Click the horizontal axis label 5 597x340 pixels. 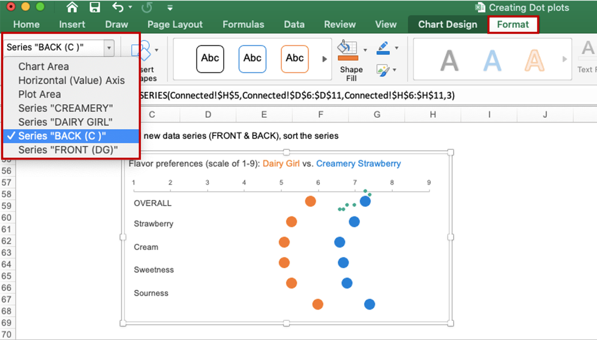click(x=281, y=183)
